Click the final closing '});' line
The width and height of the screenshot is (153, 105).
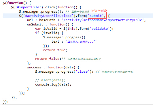pyautogui.click(x=6, y=102)
